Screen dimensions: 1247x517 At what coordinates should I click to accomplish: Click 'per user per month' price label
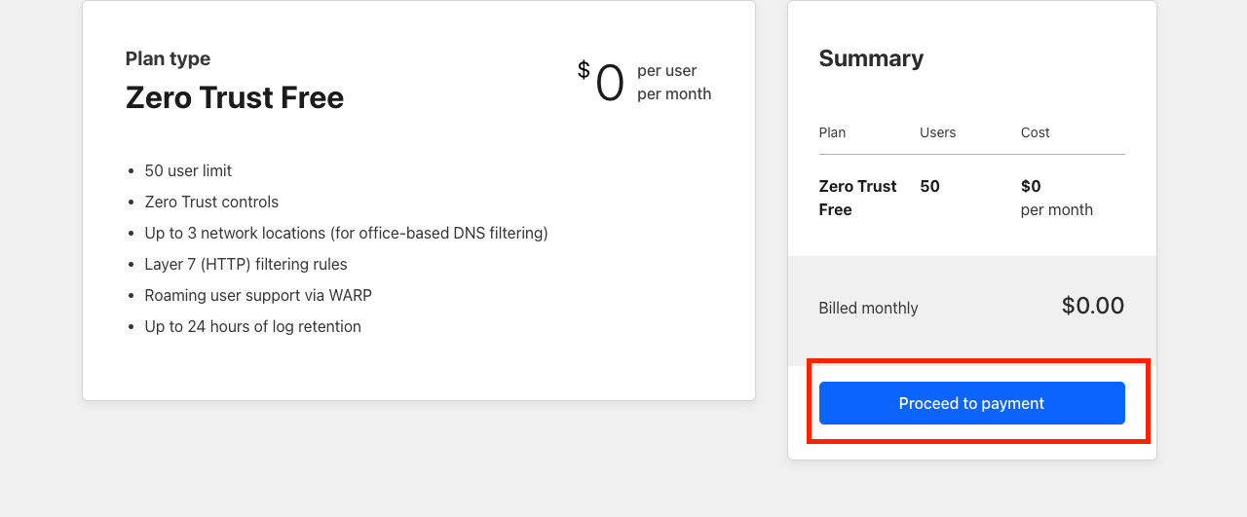pos(674,83)
